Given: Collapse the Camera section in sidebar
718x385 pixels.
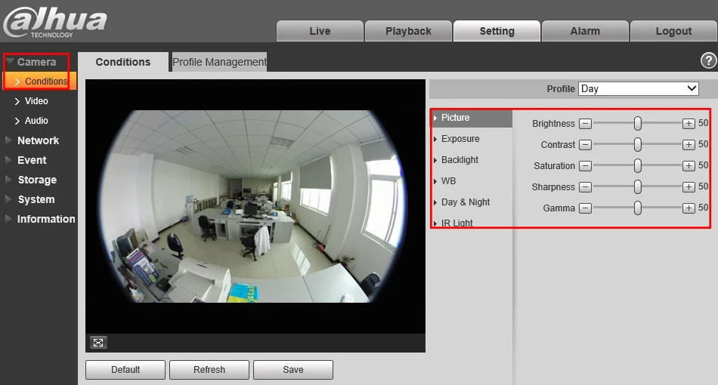Looking at the screenshot, I should pyautogui.click(x=36, y=62).
